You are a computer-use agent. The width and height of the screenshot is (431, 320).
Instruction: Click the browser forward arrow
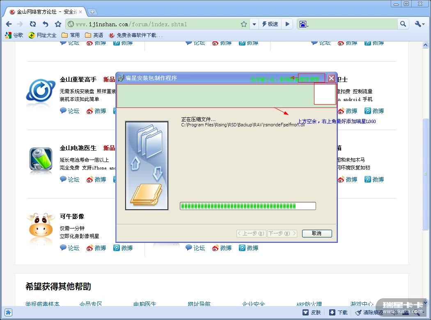coord(20,24)
